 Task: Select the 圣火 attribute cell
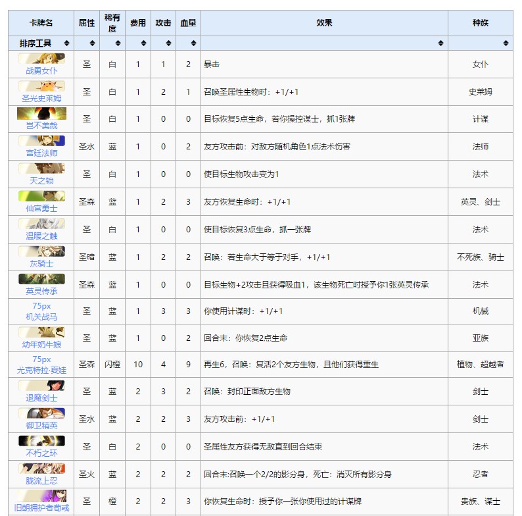coord(87,475)
